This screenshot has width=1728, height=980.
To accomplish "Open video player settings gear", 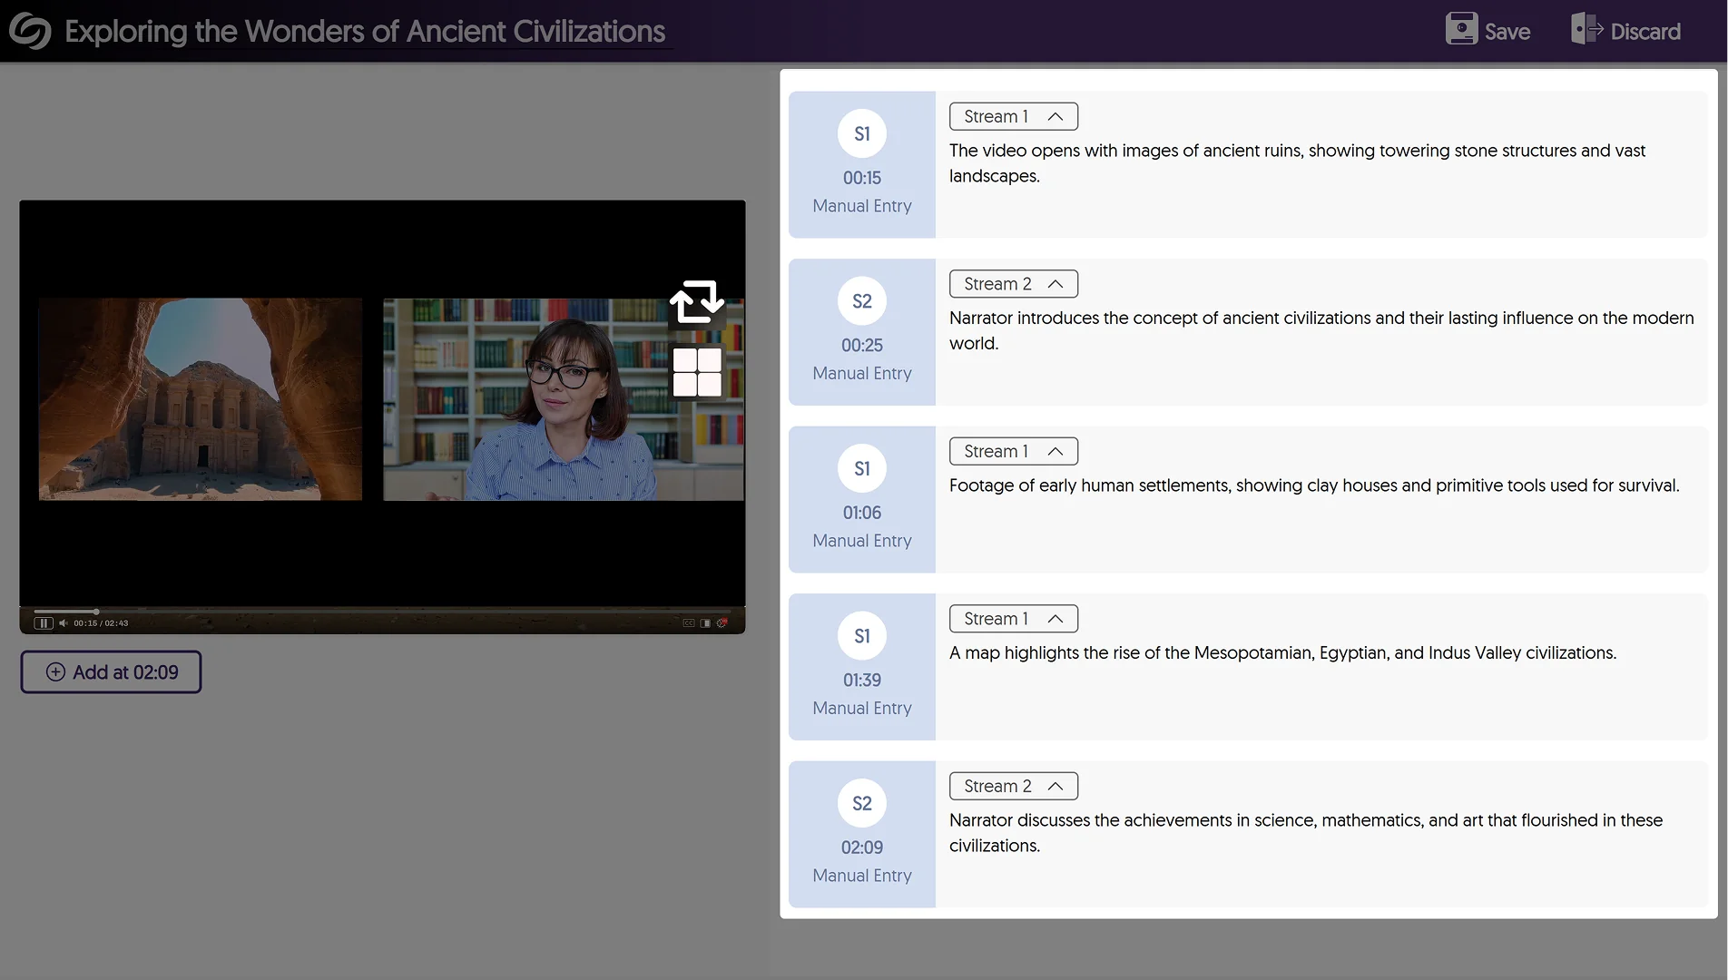I will point(722,623).
